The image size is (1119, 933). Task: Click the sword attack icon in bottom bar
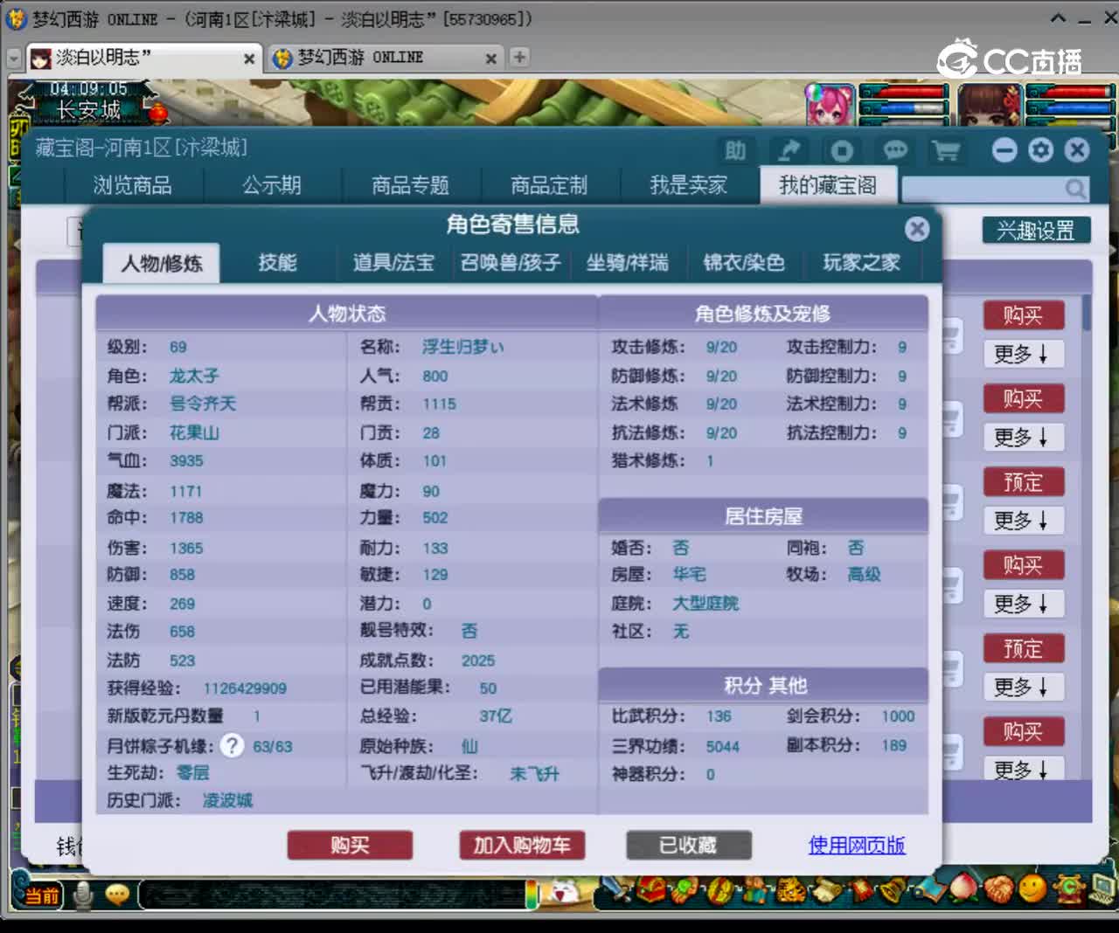616,890
